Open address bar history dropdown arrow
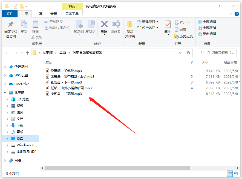 180,53
